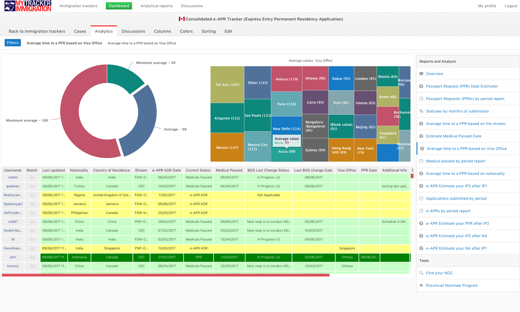Open Analytical reports in top navigation
The width and height of the screenshot is (520, 312).
click(x=156, y=6)
